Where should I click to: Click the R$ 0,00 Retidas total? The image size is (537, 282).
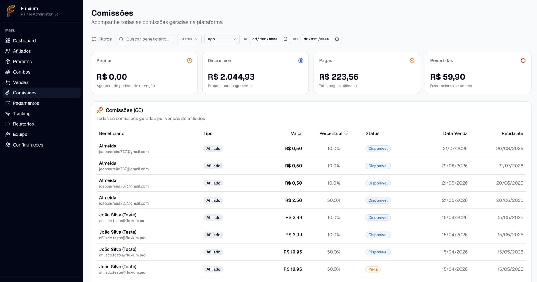coord(112,77)
